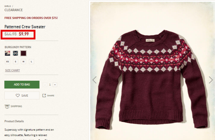Click the heart icon on Save
The height and width of the screenshot is (140, 215).
(18, 95)
